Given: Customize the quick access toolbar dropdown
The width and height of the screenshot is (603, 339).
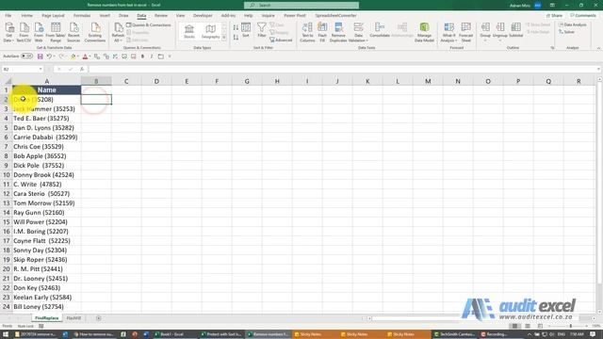Looking at the screenshot, I should coord(170,56).
